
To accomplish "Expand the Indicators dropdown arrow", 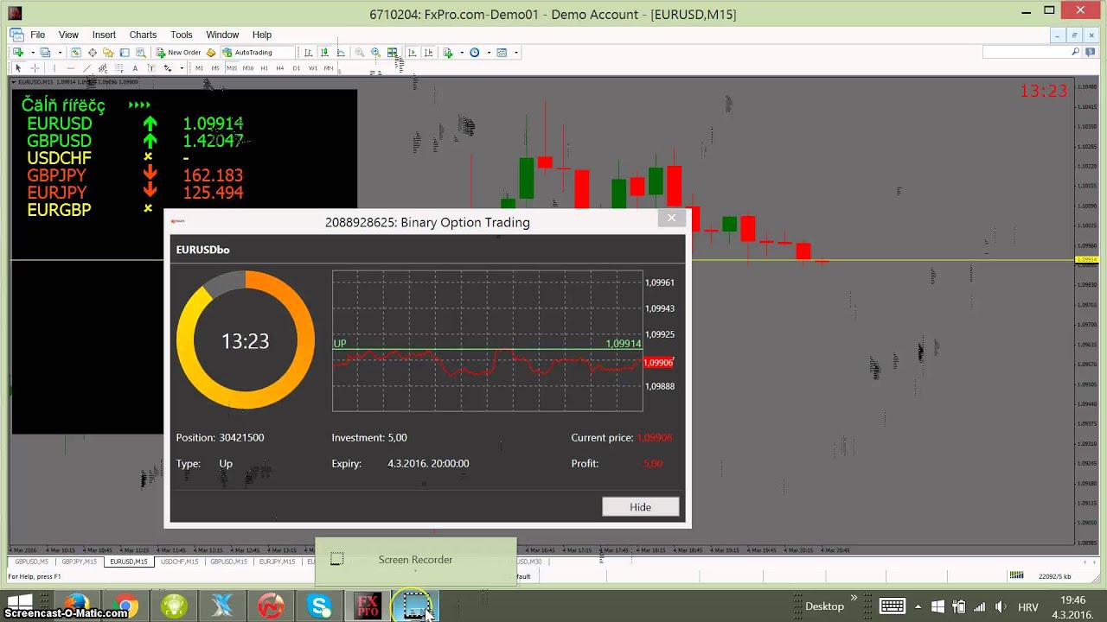I will tap(462, 53).
